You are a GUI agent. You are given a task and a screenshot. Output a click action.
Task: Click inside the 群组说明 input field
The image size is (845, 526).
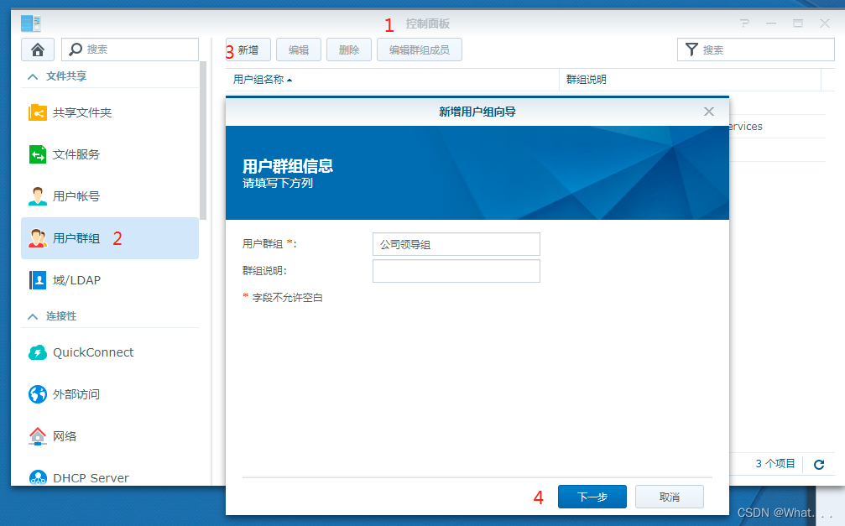456,271
